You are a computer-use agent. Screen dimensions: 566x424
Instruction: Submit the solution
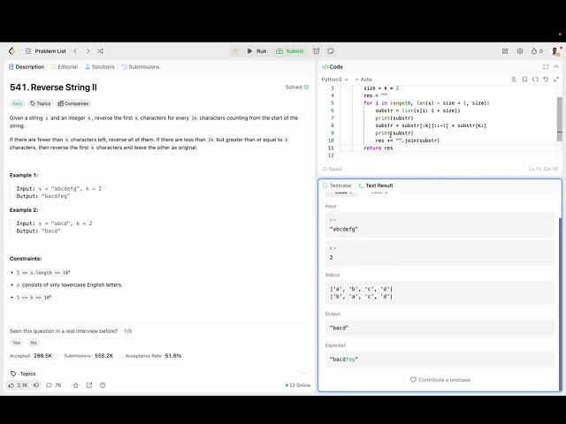(290, 51)
